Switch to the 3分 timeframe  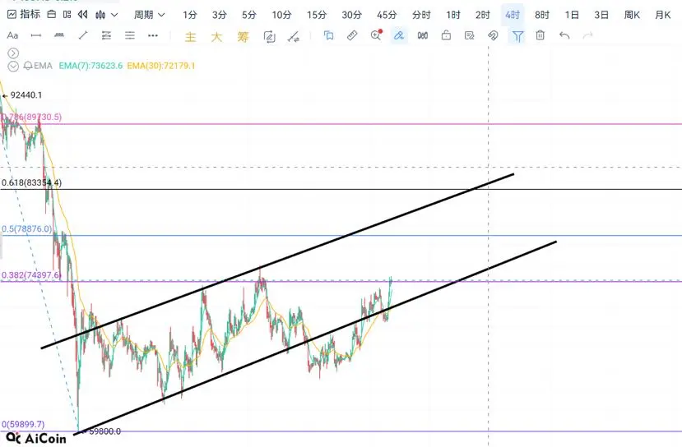click(x=219, y=15)
